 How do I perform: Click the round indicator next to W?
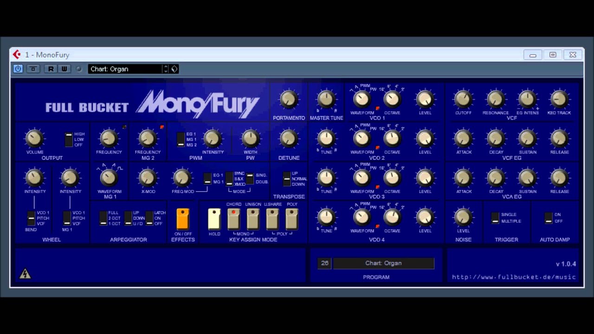click(78, 69)
